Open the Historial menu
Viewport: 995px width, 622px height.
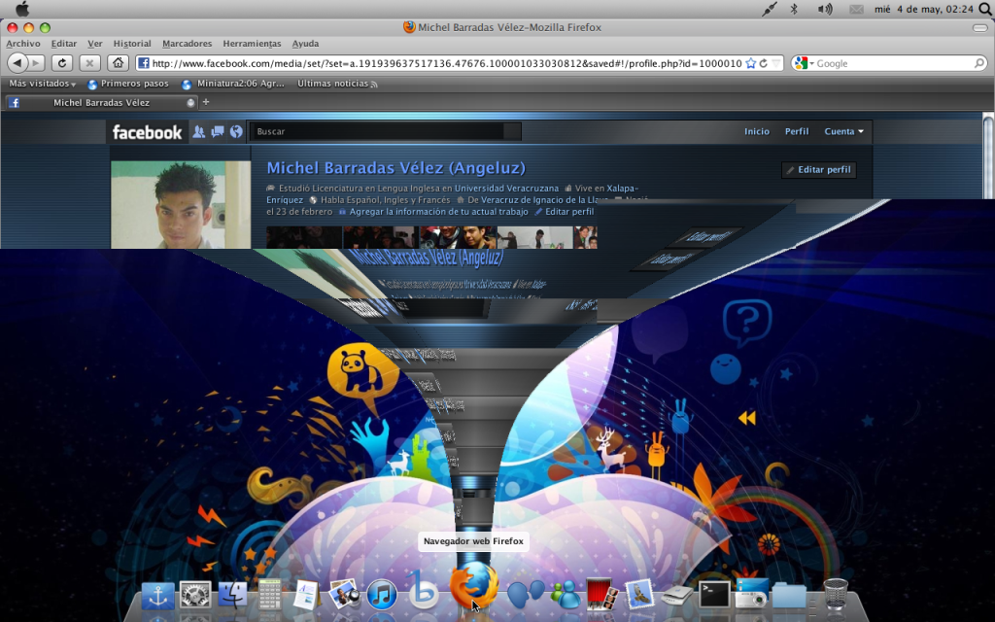(x=132, y=44)
